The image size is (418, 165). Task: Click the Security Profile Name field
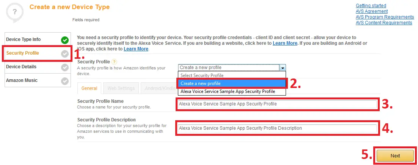pos(278,104)
